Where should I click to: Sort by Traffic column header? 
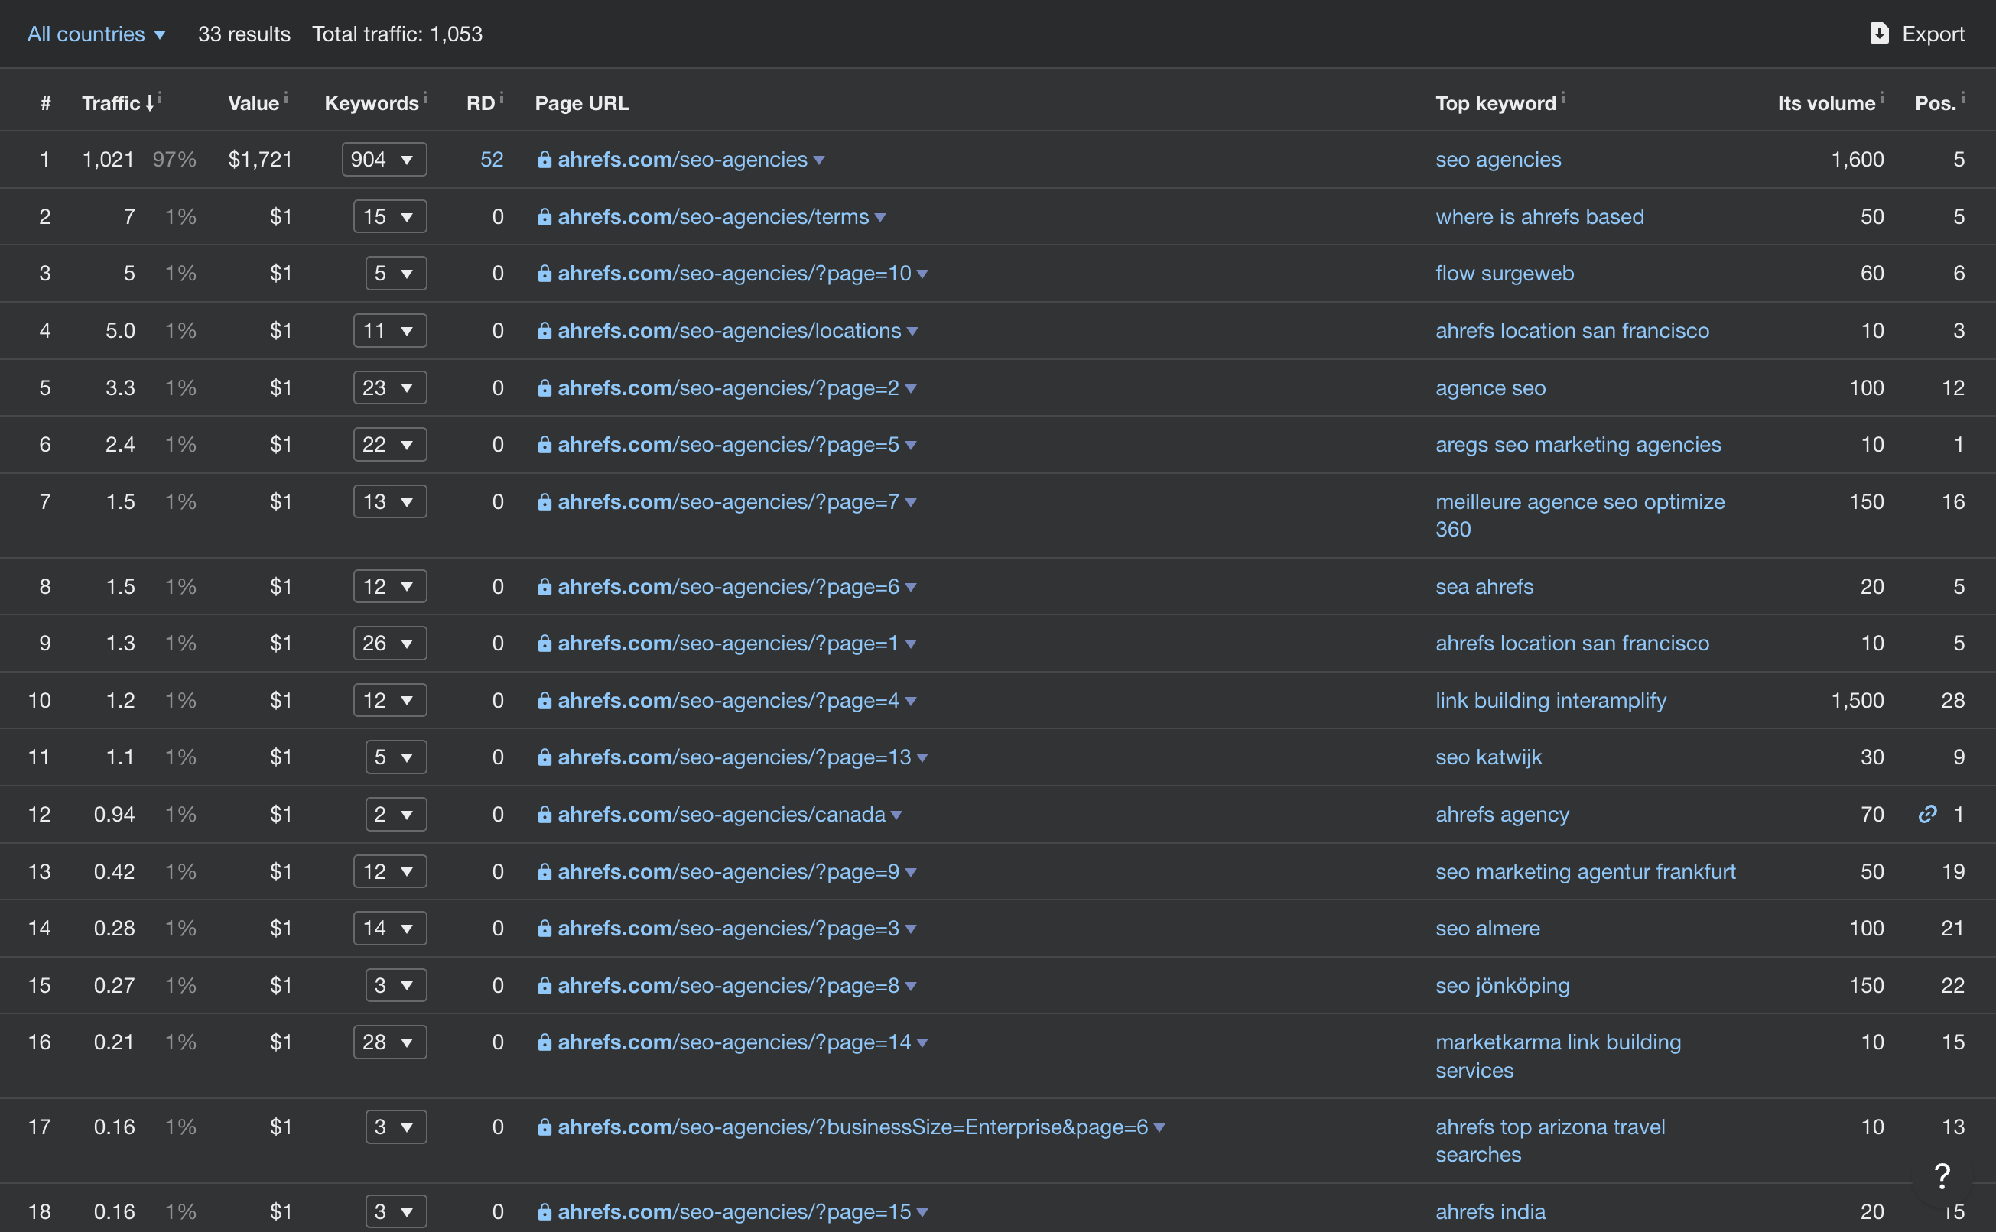[119, 103]
